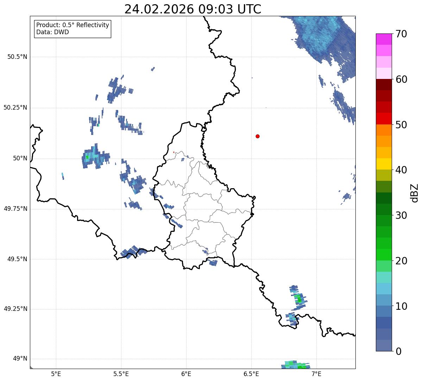Click the 50.25°N latitude label
This screenshot has width=423, height=381.
click(15, 107)
